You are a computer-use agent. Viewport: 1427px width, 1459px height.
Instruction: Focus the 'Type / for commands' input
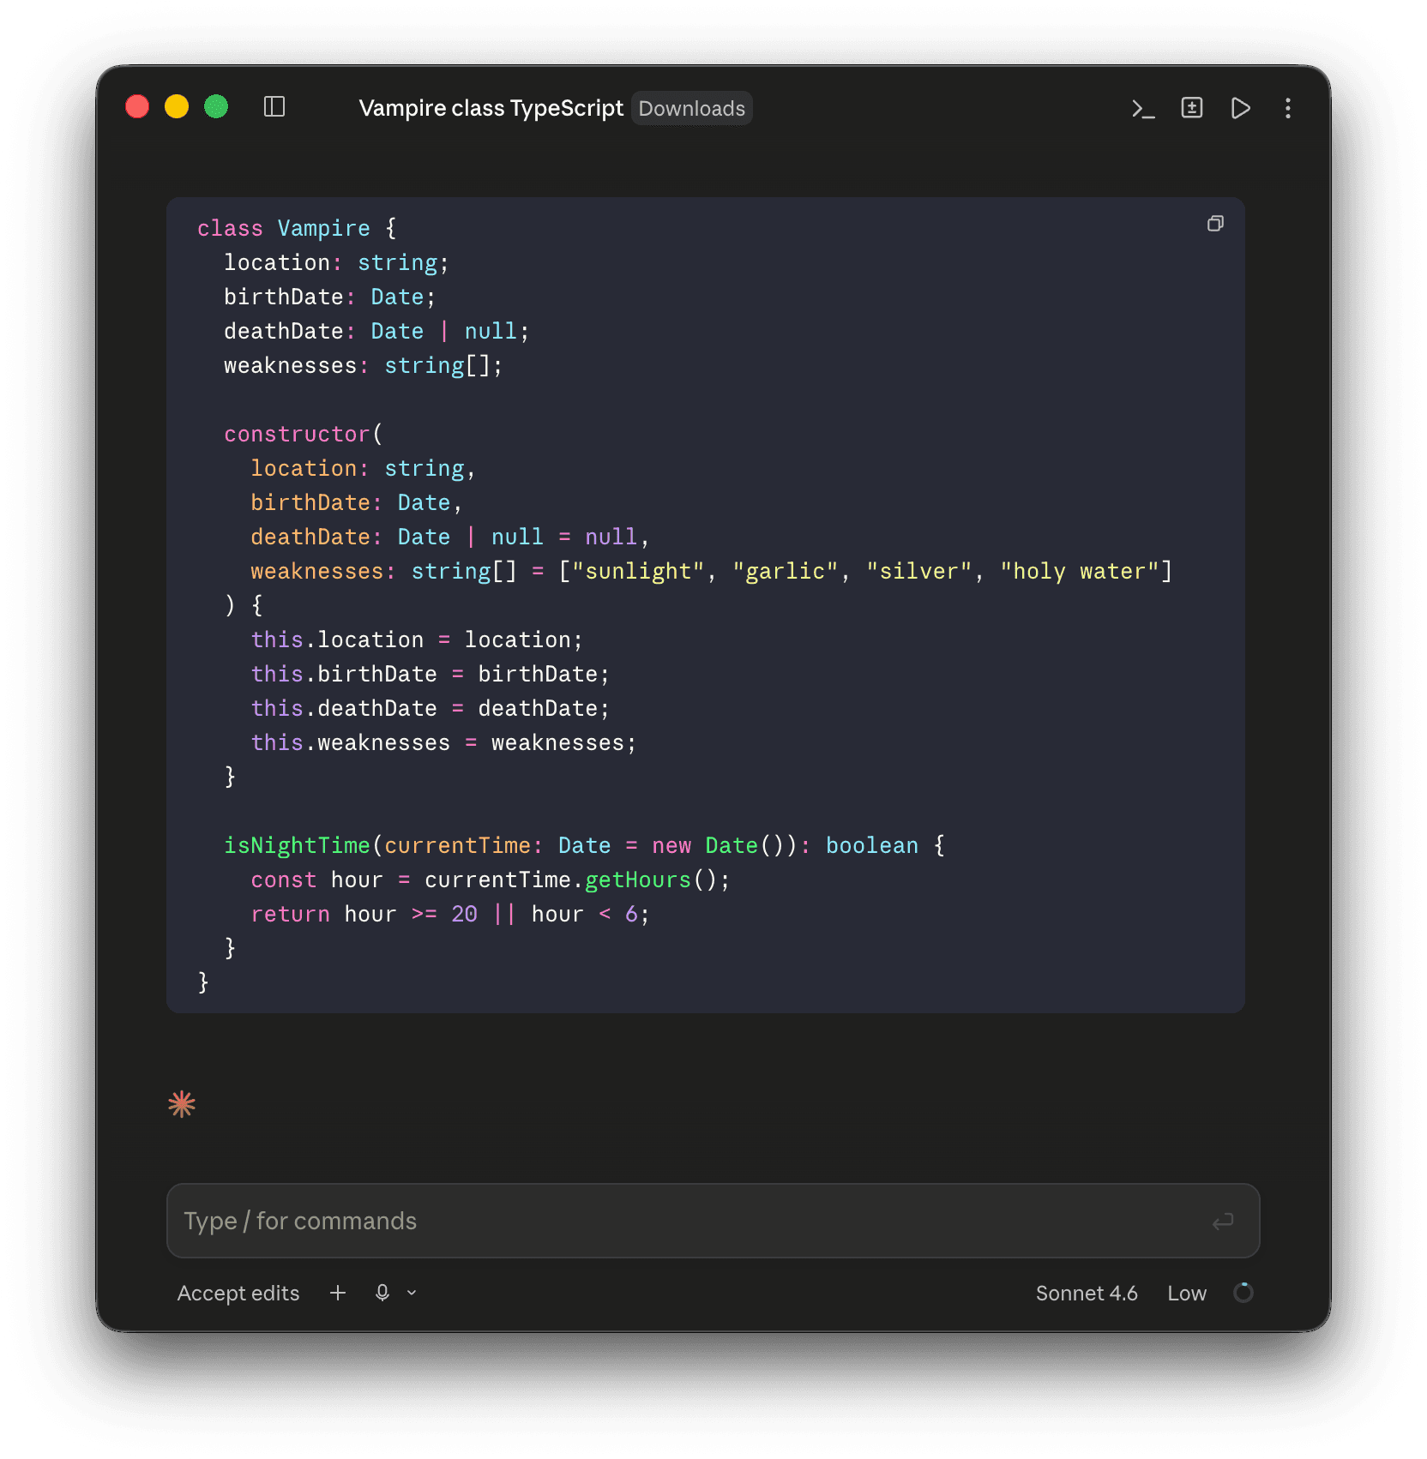click(x=713, y=1221)
